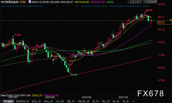Click the 66.44 price axis label
The width and height of the screenshot is (172, 103).
(161, 68)
